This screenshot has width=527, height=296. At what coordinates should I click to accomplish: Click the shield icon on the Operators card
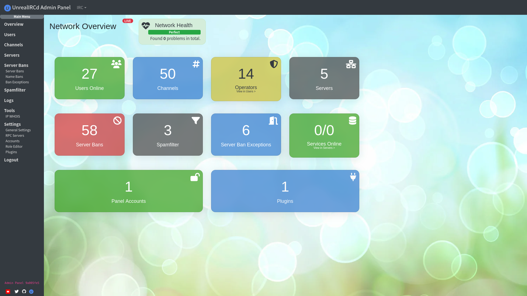pos(273,65)
